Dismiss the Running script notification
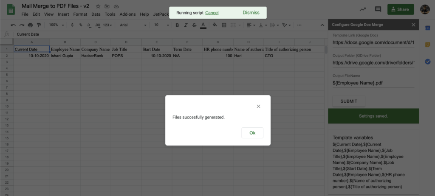The width and height of the screenshot is (435, 196). (x=251, y=12)
